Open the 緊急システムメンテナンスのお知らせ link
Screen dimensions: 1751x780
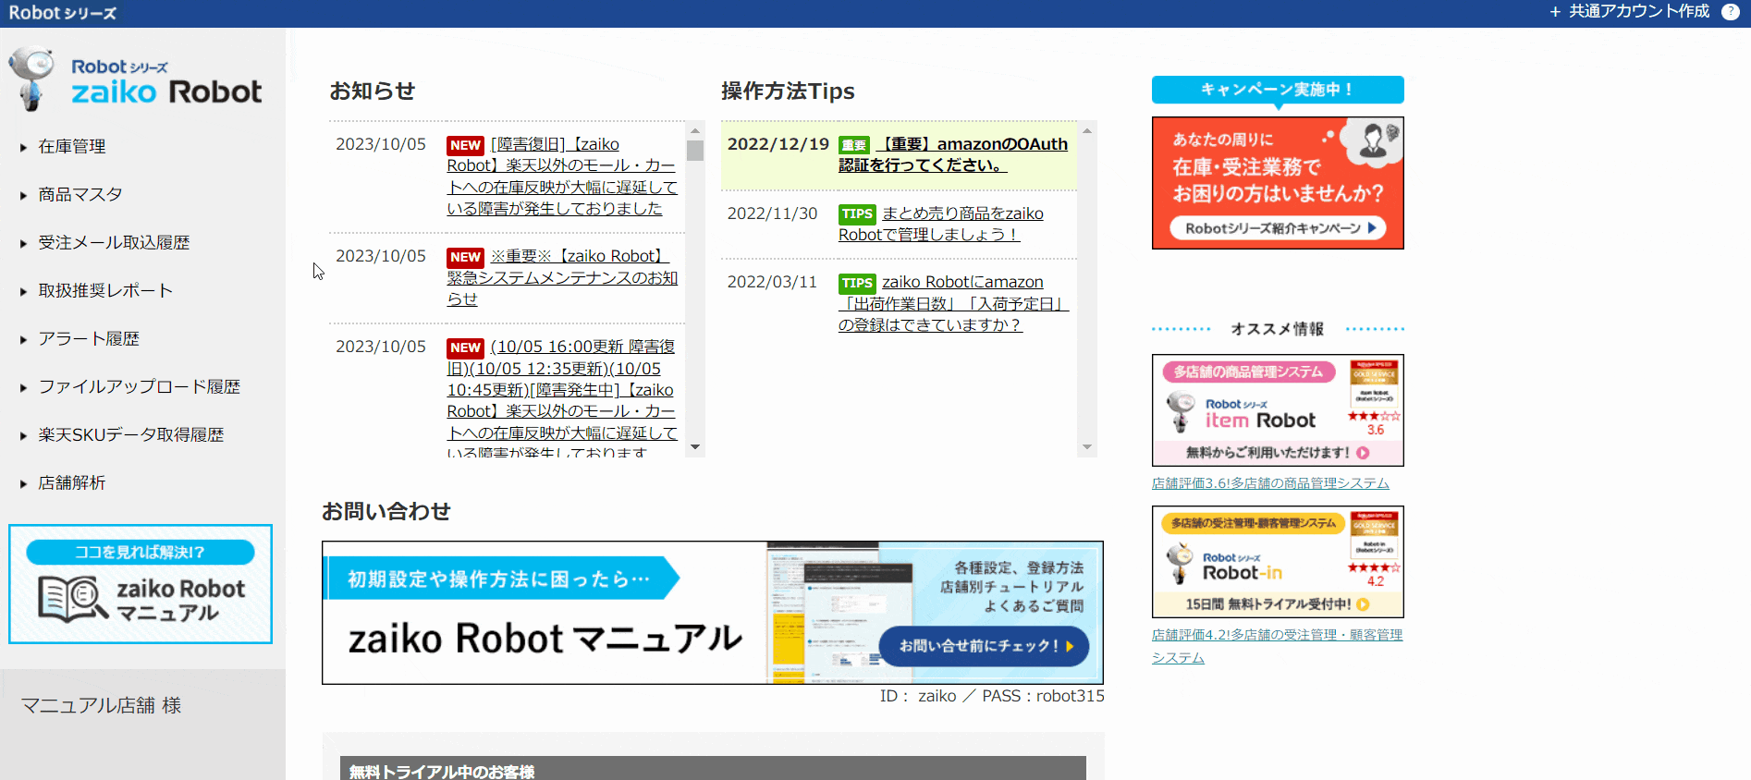562,277
